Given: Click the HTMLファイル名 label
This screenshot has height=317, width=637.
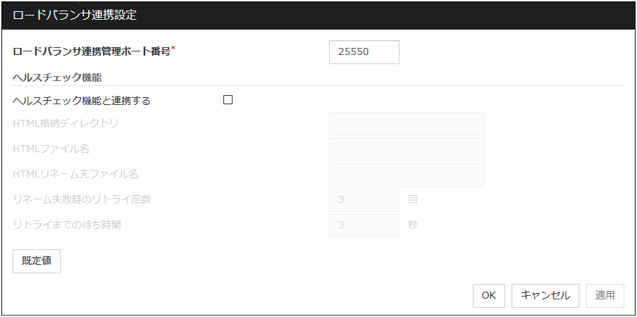Looking at the screenshot, I should [x=51, y=149].
